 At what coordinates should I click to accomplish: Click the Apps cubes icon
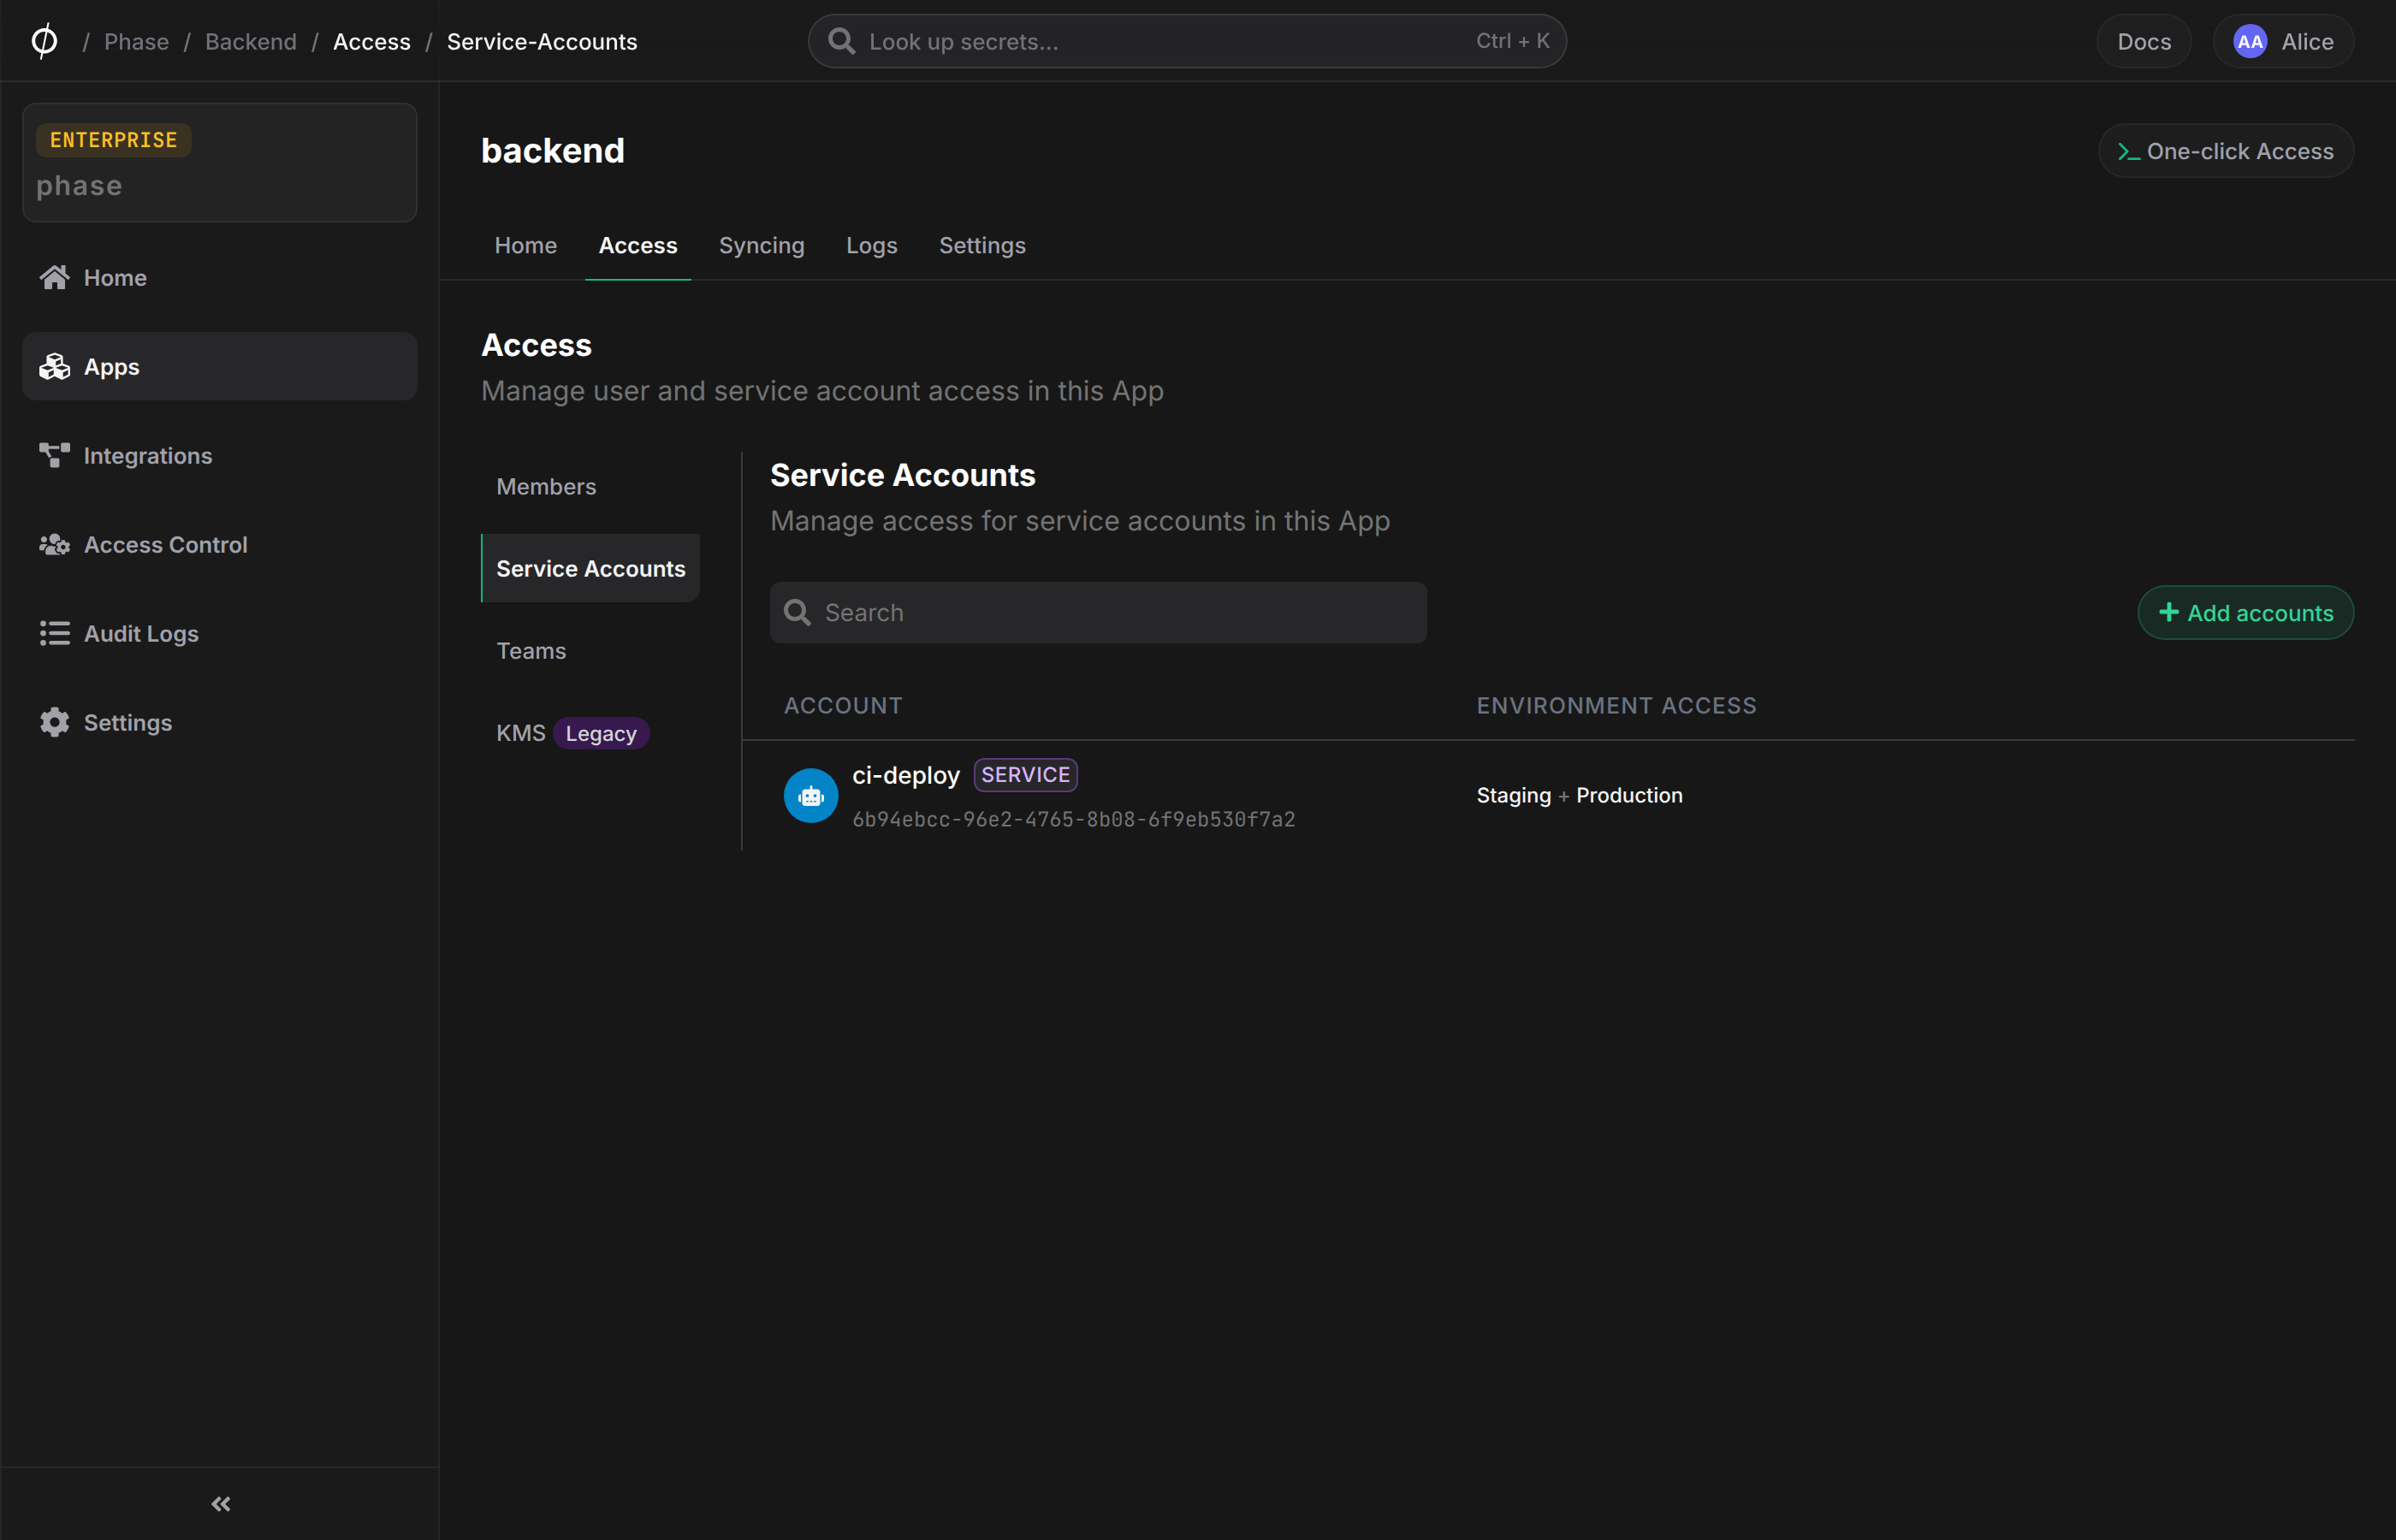pyautogui.click(x=54, y=366)
